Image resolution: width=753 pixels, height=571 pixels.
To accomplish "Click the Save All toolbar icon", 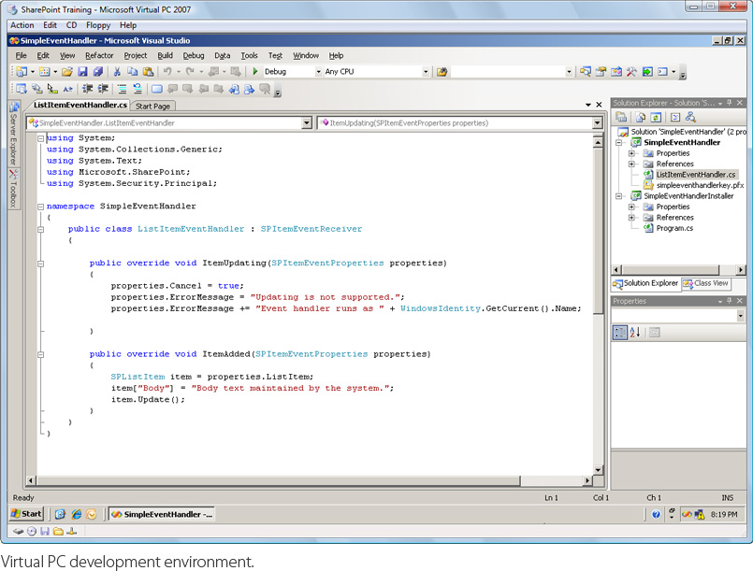I will click(x=98, y=72).
